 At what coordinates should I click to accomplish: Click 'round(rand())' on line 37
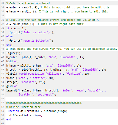pyautogui.click(x=22, y=24)
